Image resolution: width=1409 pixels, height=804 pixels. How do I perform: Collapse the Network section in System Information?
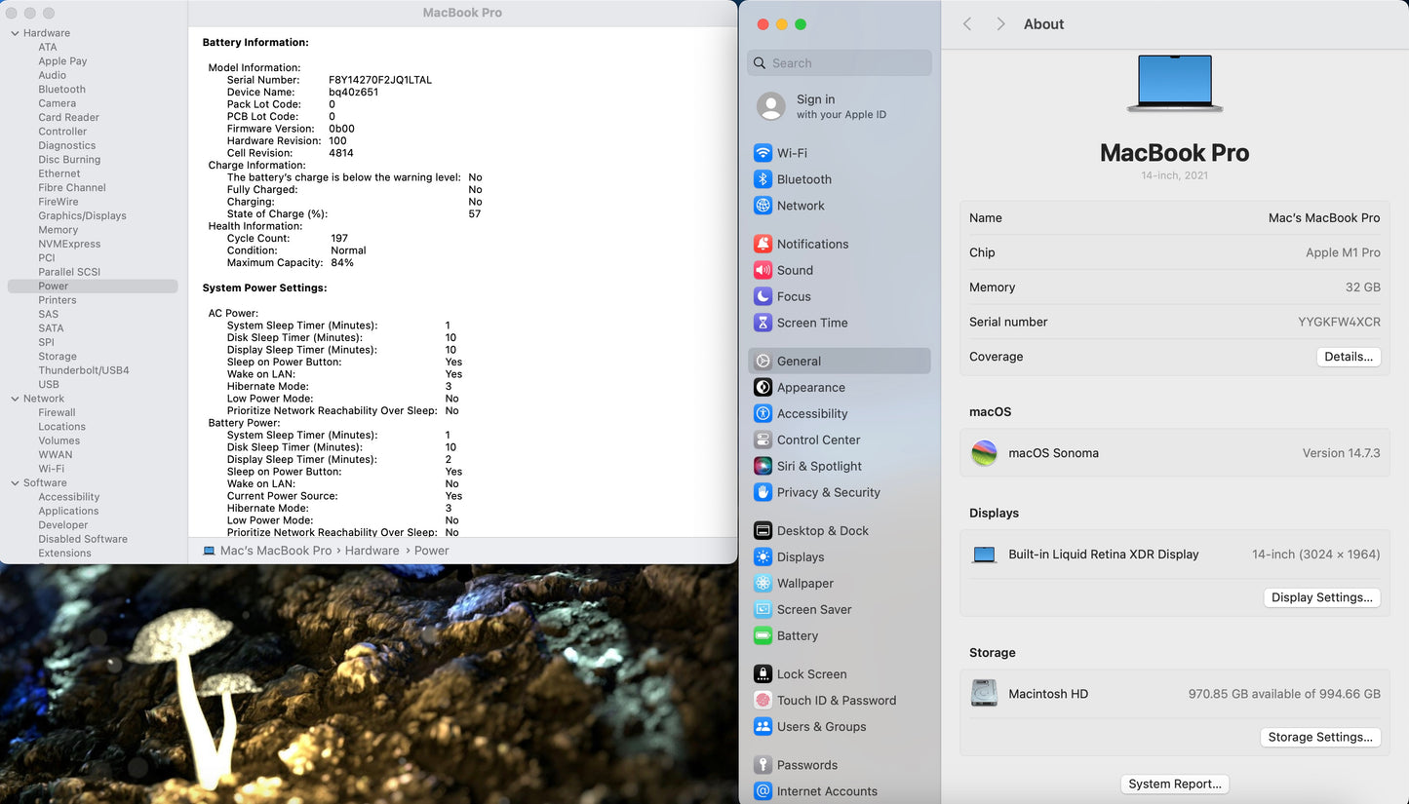(x=15, y=399)
